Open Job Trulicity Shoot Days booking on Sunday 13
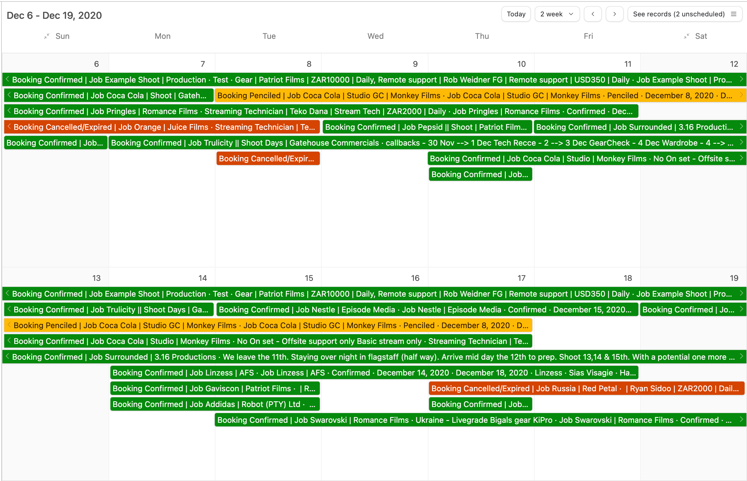The width and height of the screenshot is (747, 481). tap(109, 310)
